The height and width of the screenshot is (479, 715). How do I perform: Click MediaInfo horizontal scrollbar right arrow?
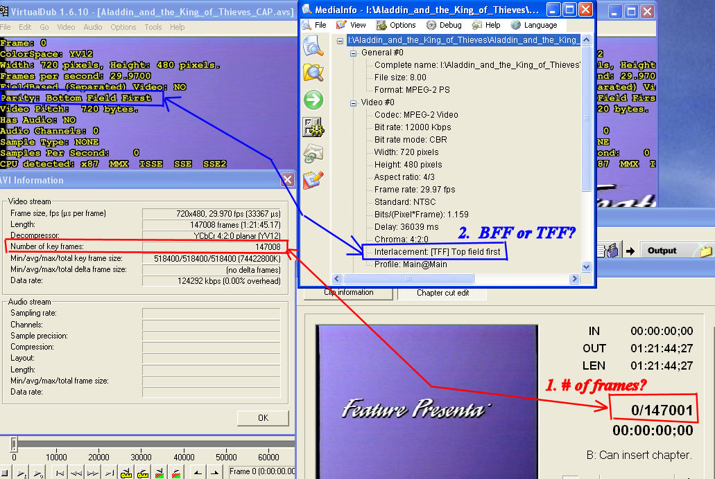574,279
